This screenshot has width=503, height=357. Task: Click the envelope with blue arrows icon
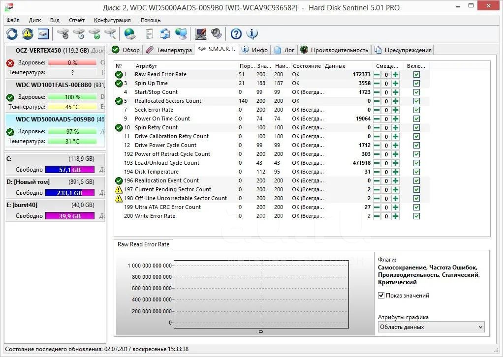pos(165,33)
